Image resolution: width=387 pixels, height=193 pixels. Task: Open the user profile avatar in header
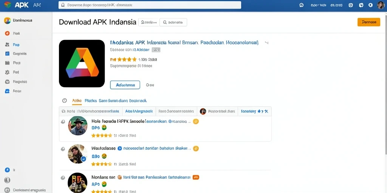point(381,5)
